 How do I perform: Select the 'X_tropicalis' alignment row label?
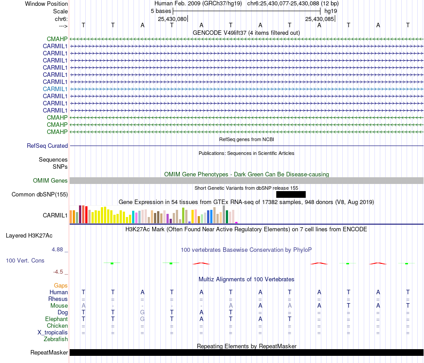53,333
